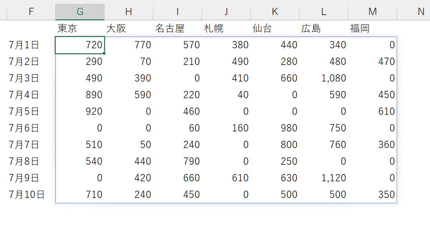430x233 pixels.
Task: Select the 7月4日 date cell
Action: 31,95
